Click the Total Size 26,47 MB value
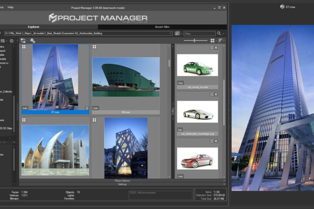314x209 pixels. click(x=219, y=199)
